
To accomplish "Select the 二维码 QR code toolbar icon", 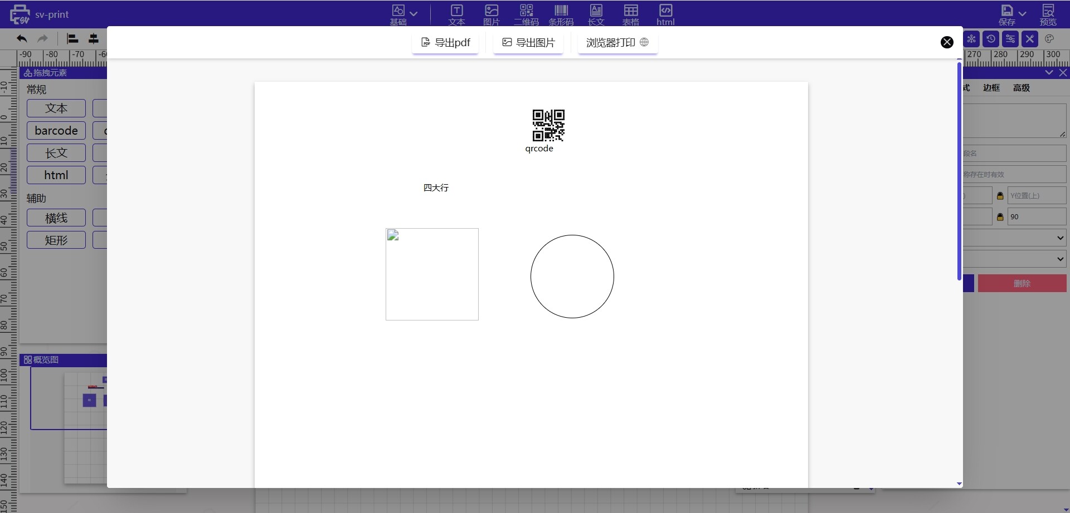I will point(526,14).
